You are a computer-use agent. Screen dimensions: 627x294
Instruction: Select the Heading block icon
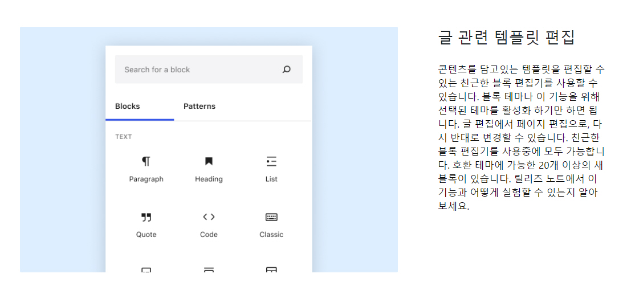(209, 161)
